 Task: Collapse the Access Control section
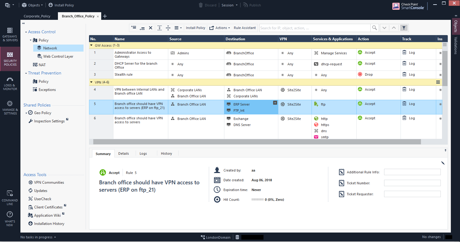26,32
